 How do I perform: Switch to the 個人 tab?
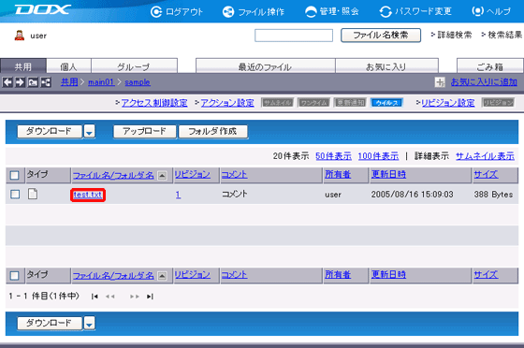tap(68, 66)
